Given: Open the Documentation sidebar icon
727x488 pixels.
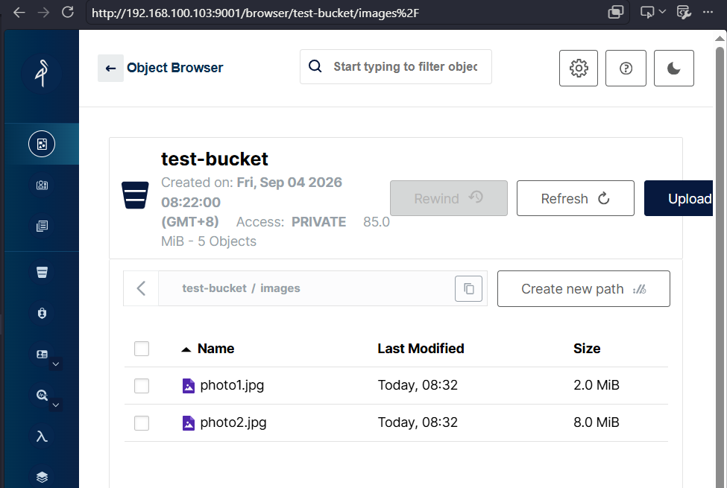Looking at the screenshot, I should click(x=42, y=226).
